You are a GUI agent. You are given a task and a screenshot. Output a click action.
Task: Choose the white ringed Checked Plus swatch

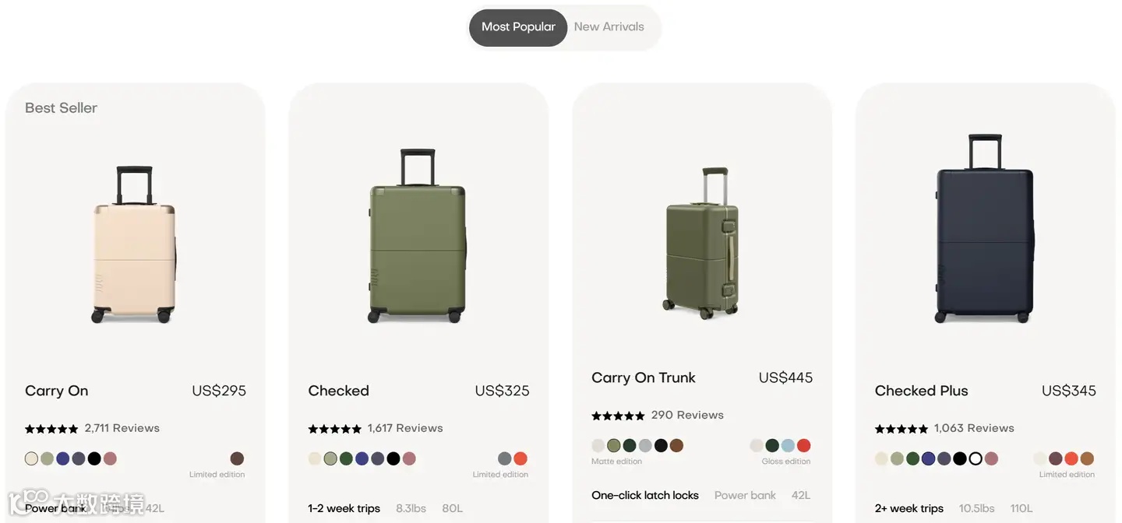(976, 458)
